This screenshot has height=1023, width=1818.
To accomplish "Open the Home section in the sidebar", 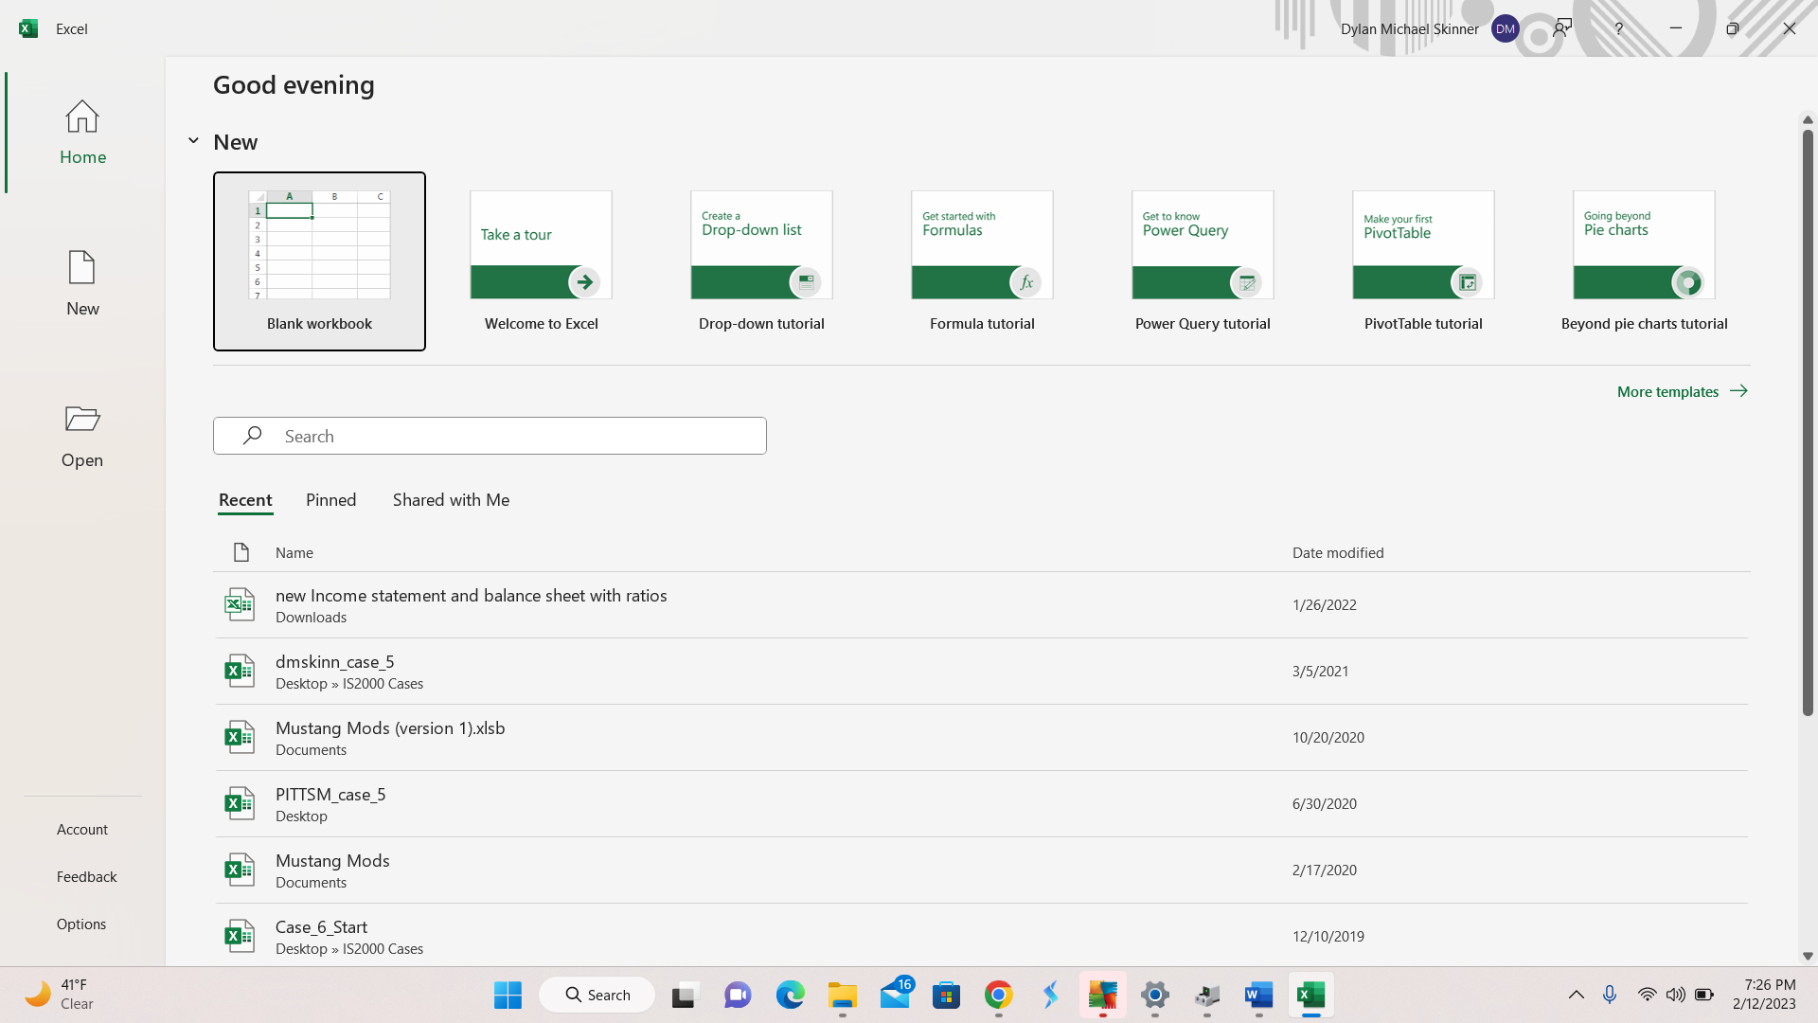I will pos(82,133).
